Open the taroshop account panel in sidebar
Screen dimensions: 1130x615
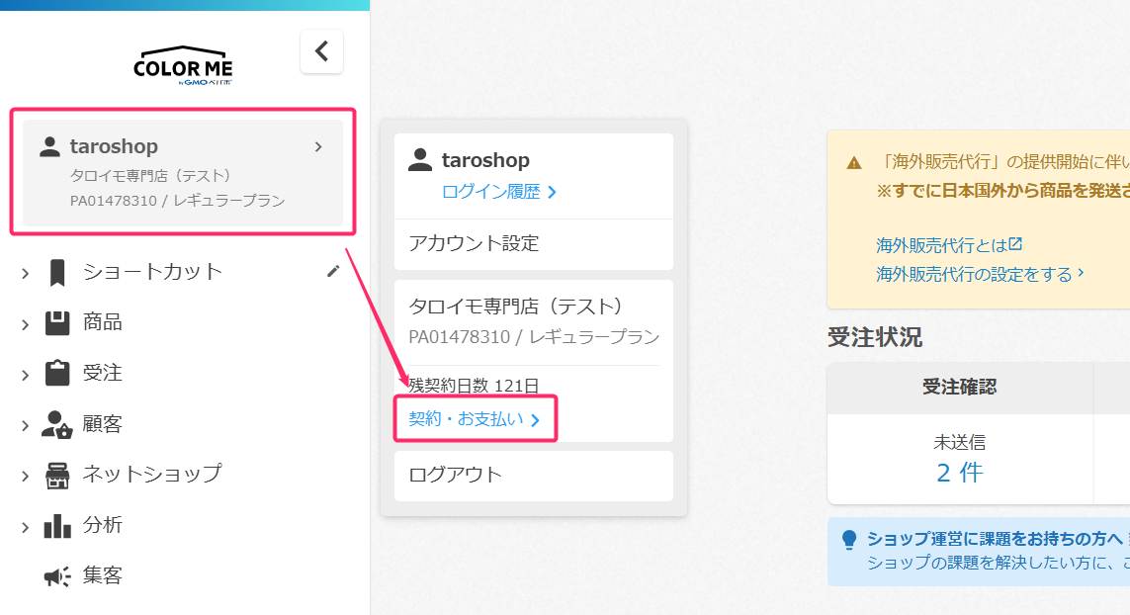[x=182, y=172]
